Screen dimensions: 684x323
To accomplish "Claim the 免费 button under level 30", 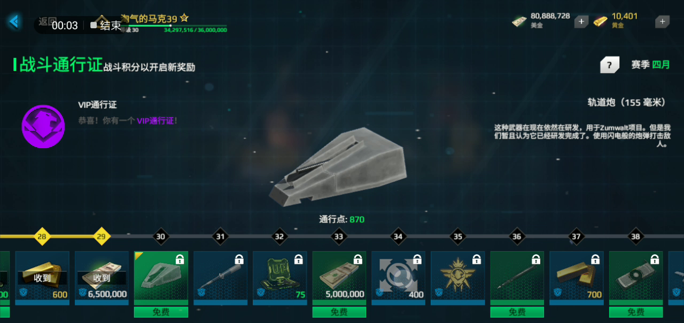I will point(161,312).
